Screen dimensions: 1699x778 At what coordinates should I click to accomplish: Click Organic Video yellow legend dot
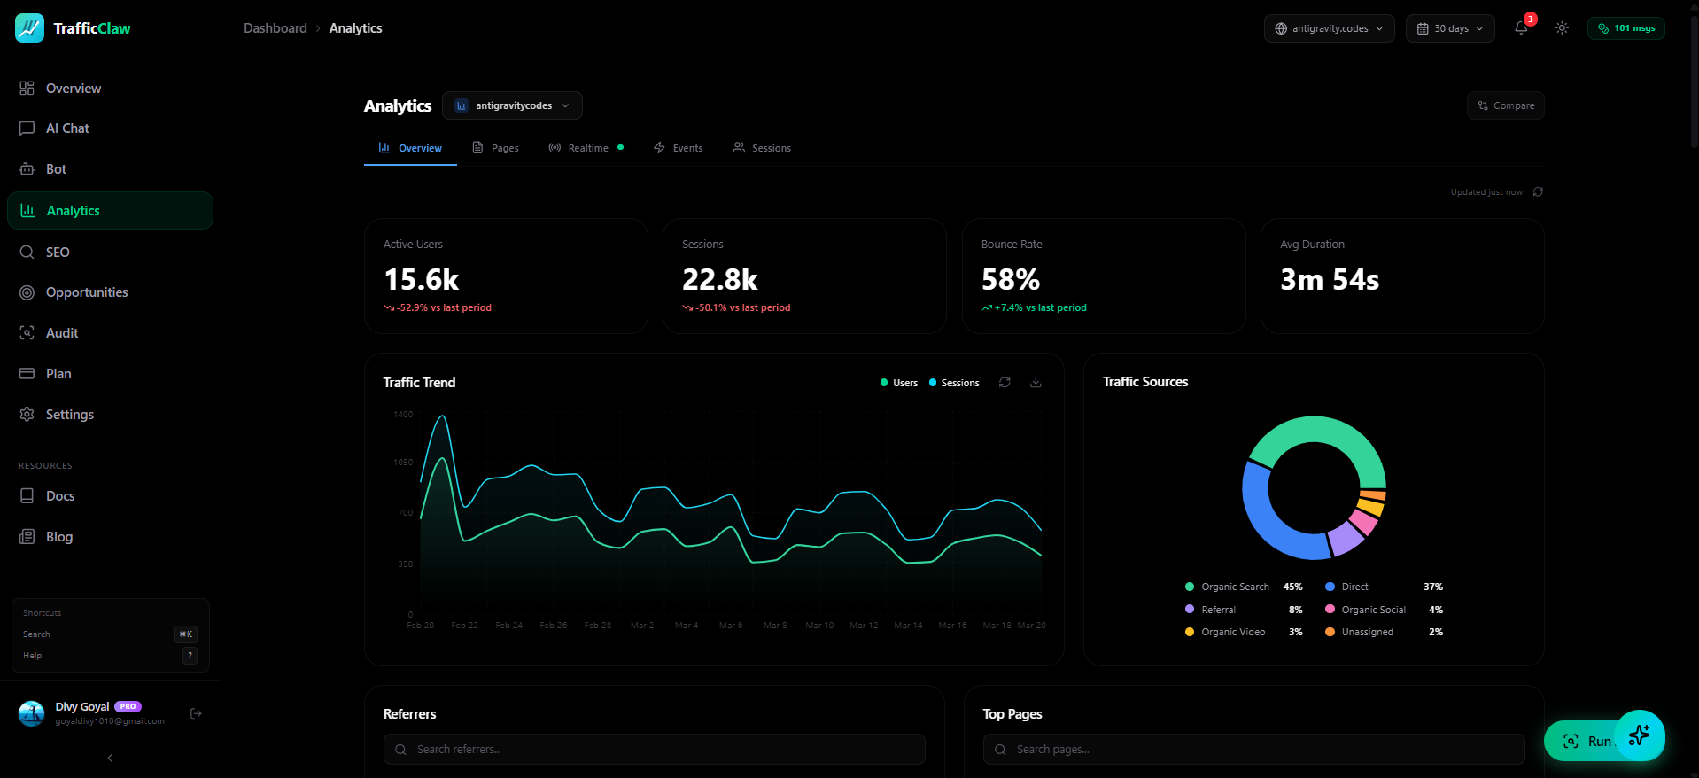coord(1190,632)
